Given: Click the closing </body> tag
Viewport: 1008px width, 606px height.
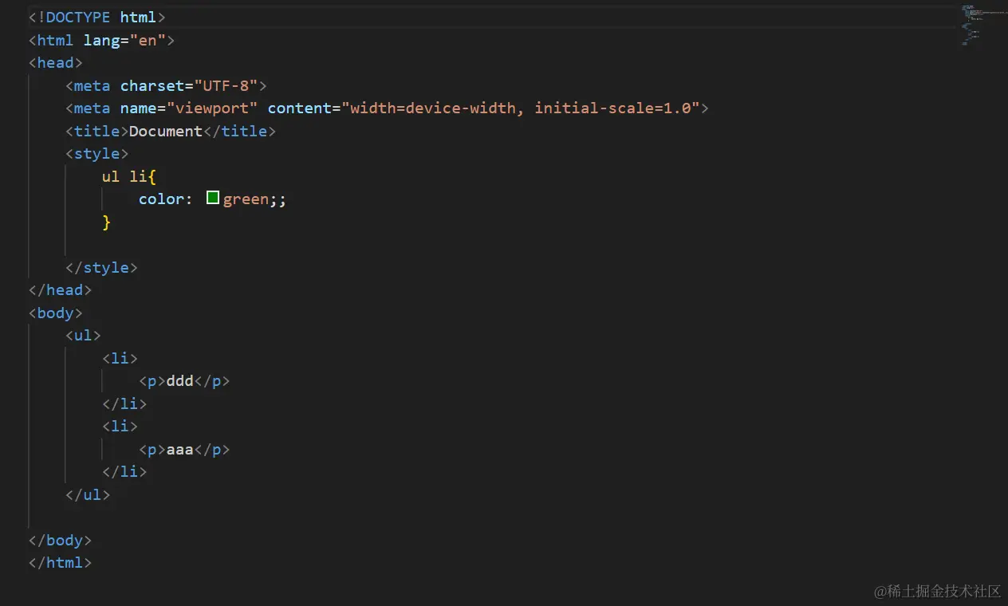Looking at the screenshot, I should (x=60, y=540).
